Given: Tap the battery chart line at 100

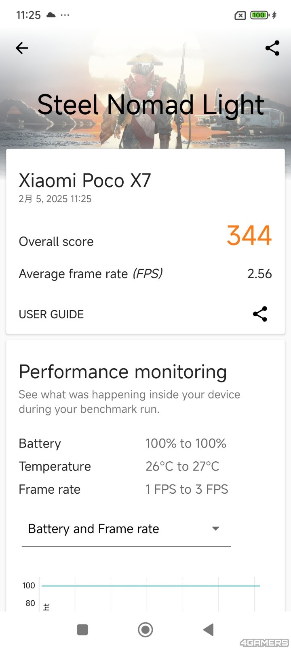Looking at the screenshot, I should click(x=150, y=586).
